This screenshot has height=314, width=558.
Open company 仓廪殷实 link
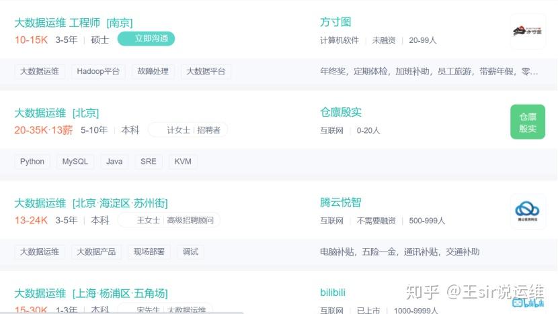point(341,112)
